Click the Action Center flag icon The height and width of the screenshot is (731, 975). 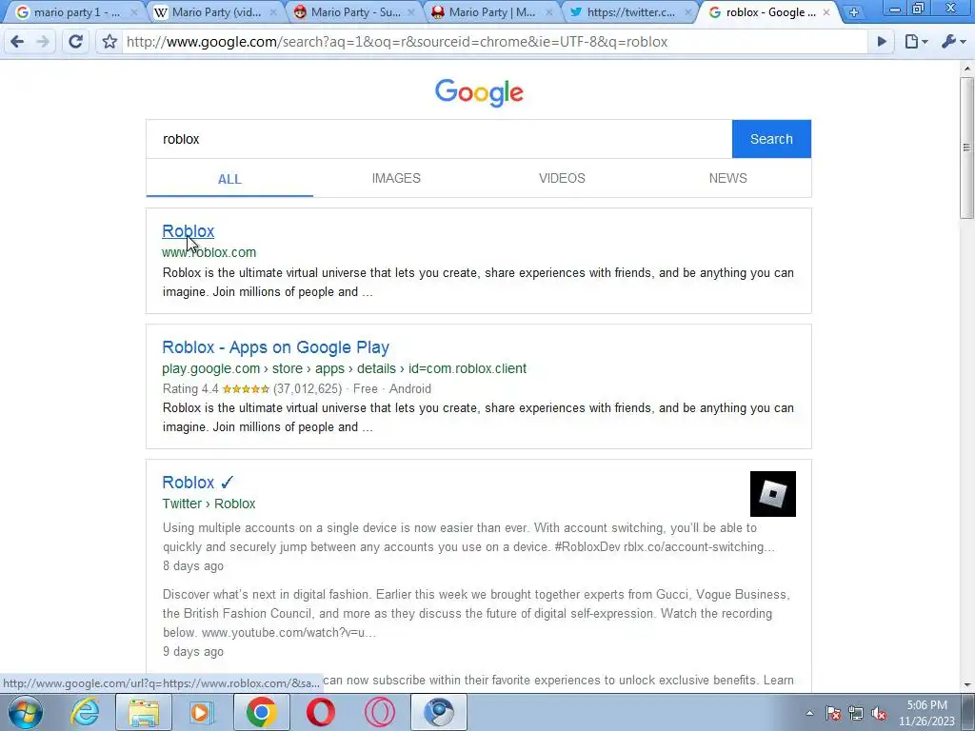[833, 713]
